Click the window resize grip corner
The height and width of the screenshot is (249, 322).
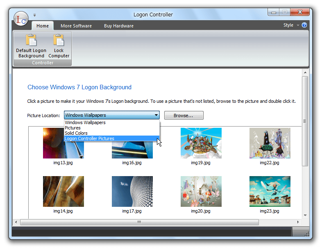(x=307, y=234)
